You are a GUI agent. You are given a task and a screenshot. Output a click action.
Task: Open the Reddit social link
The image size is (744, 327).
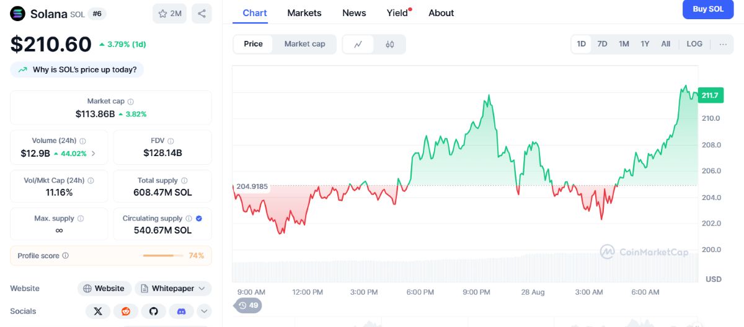click(126, 311)
